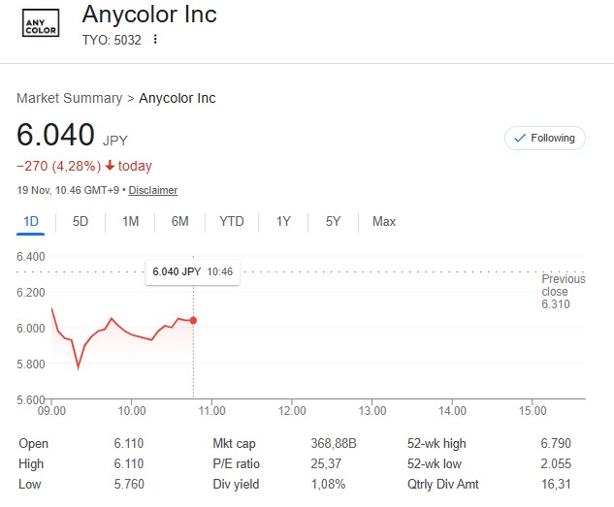Select the 1Y chart tab

click(x=283, y=221)
